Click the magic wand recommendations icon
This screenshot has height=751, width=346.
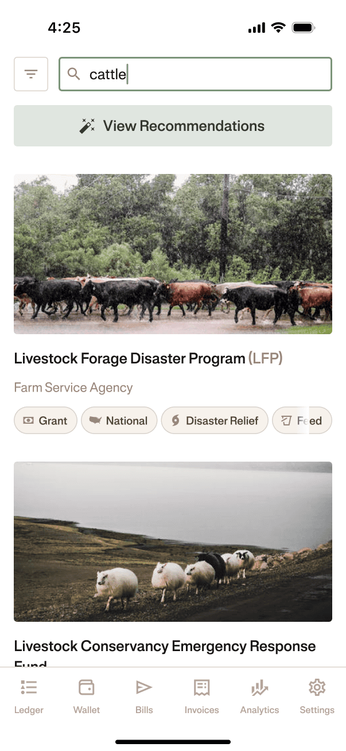coord(87,125)
